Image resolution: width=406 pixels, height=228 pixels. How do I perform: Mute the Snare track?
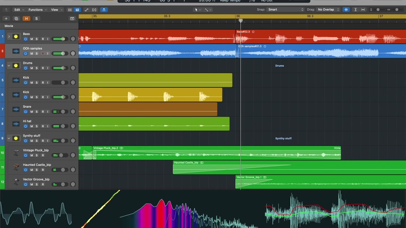point(31,112)
